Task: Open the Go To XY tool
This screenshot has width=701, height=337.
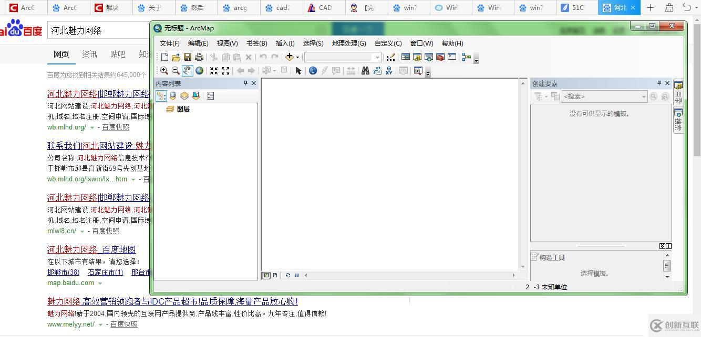Action: (389, 71)
